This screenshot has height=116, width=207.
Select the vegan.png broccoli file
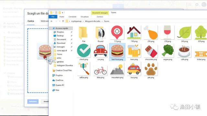[x=168, y=52]
